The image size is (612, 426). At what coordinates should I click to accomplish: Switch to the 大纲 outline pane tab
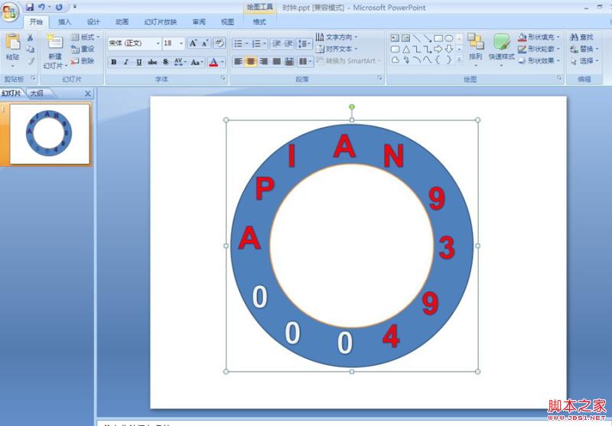pos(37,93)
